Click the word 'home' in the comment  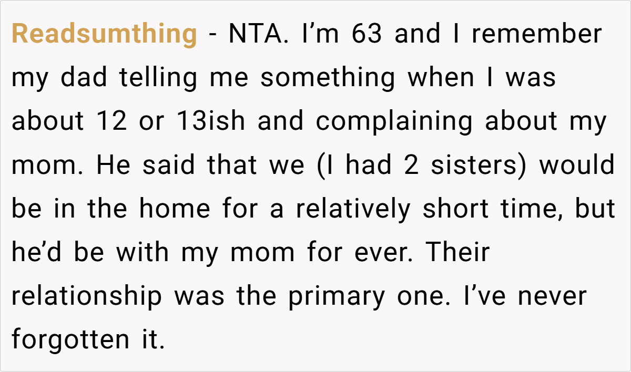pos(174,209)
